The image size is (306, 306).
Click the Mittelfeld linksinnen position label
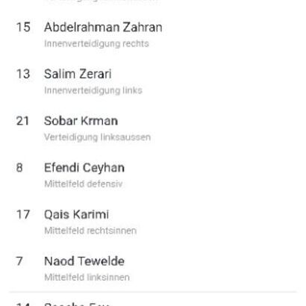tap(87, 278)
